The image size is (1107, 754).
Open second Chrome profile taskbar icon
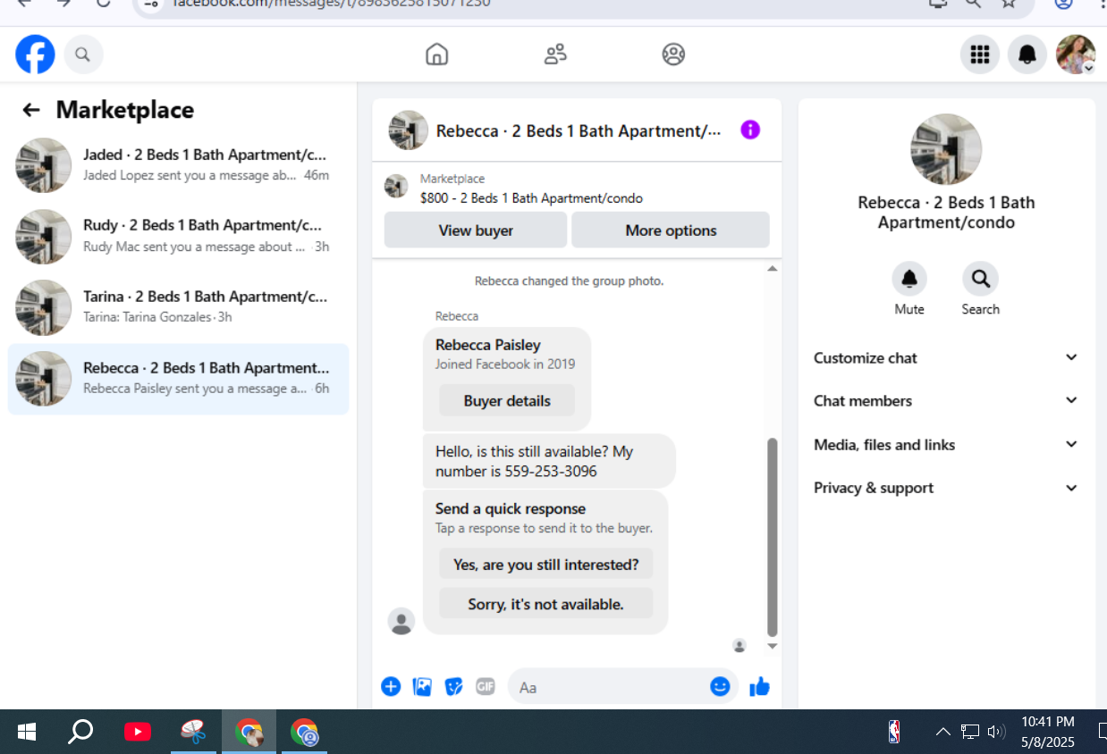tap(305, 733)
